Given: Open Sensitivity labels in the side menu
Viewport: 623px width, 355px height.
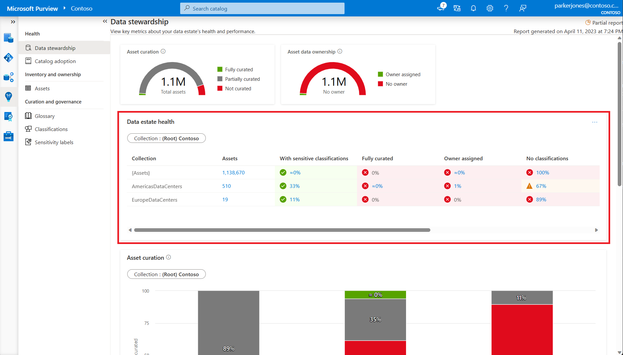Looking at the screenshot, I should (54, 142).
